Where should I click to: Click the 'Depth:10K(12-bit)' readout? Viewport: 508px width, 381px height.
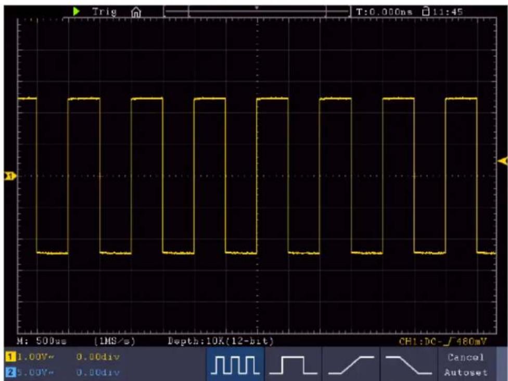[x=221, y=341]
